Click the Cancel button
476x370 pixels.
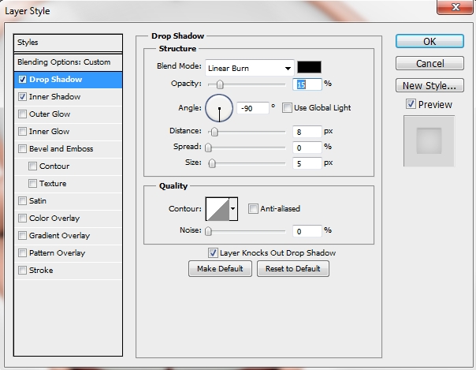[x=430, y=63]
